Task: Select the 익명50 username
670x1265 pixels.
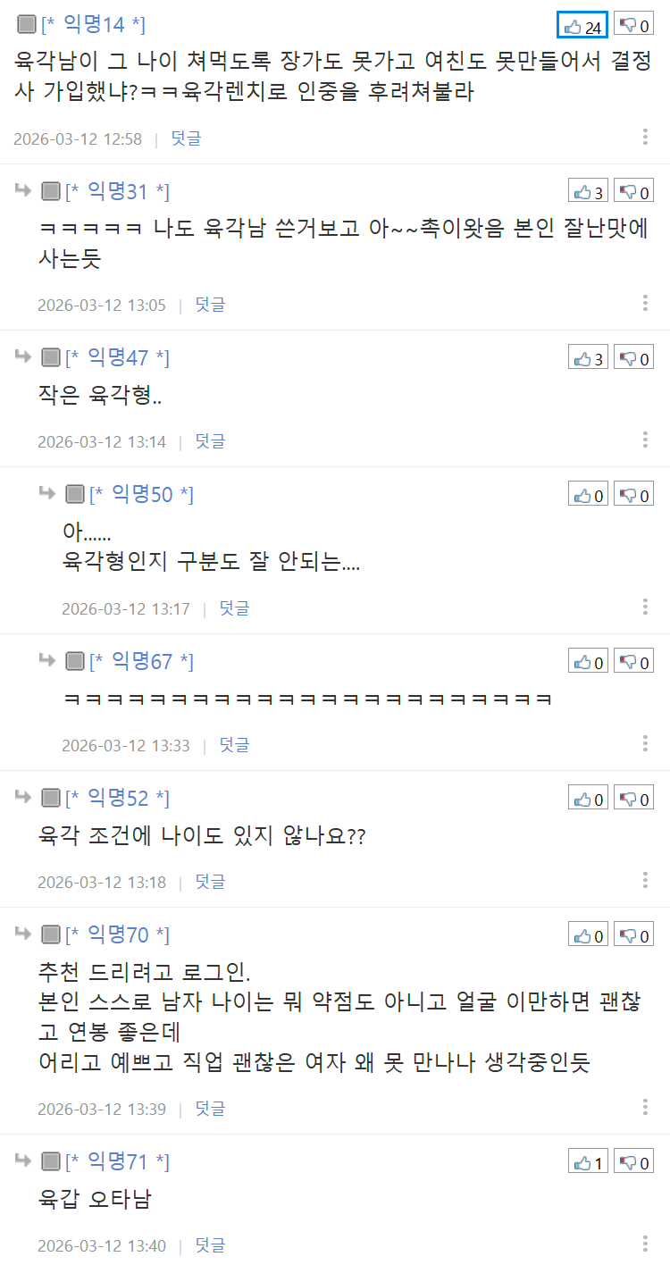Action: (142, 494)
